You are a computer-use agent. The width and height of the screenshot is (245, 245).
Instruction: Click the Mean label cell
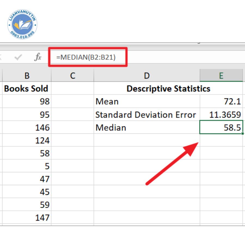pos(147,102)
